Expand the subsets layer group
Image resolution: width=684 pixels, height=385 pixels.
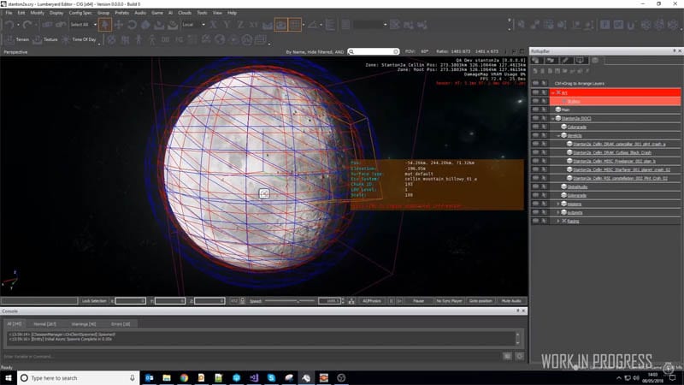pos(558,212)
